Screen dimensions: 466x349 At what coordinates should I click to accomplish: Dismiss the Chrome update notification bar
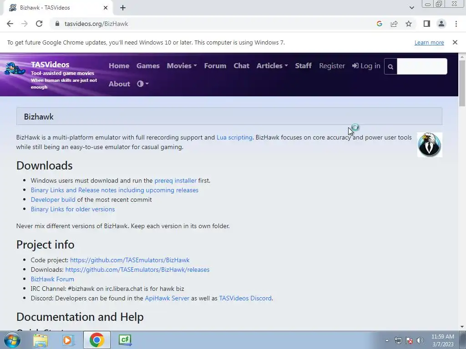tap(455, 42)
